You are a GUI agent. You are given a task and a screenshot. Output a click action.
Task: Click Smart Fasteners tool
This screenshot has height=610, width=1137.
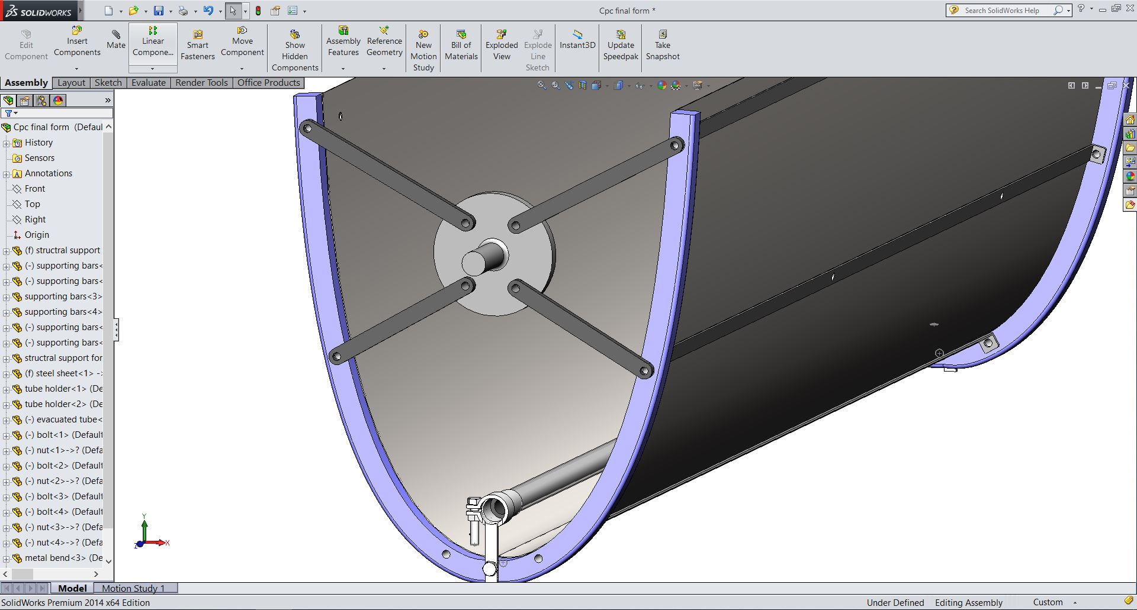pos(198,44)
